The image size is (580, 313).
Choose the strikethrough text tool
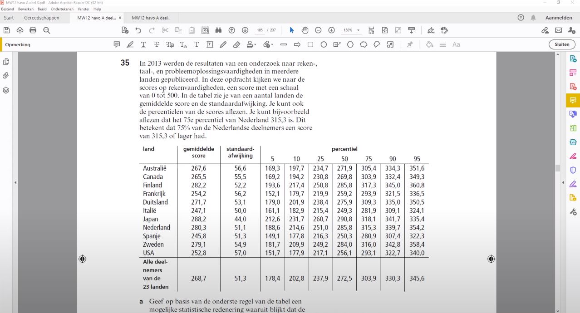coord(157,44)
